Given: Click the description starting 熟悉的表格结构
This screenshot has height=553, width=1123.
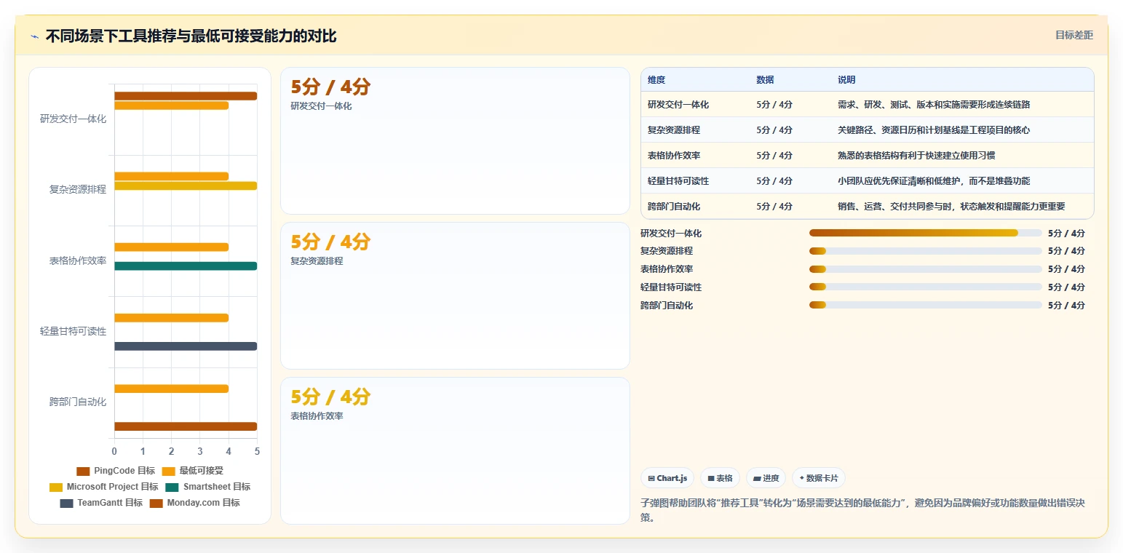Looking at the screenshot, I should click(x=916, y=156).
